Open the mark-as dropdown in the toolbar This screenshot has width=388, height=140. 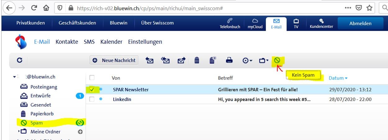click(x=247, y=61)
